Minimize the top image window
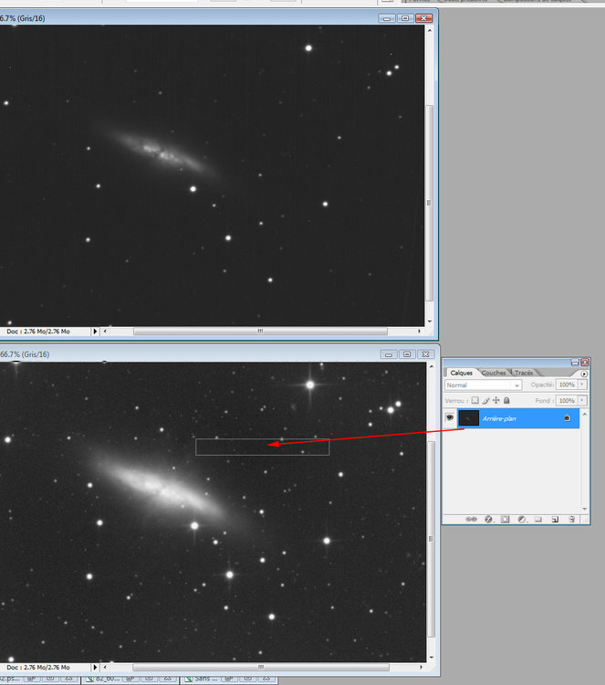This screenshot has width=605, height=685. point(387,18)
